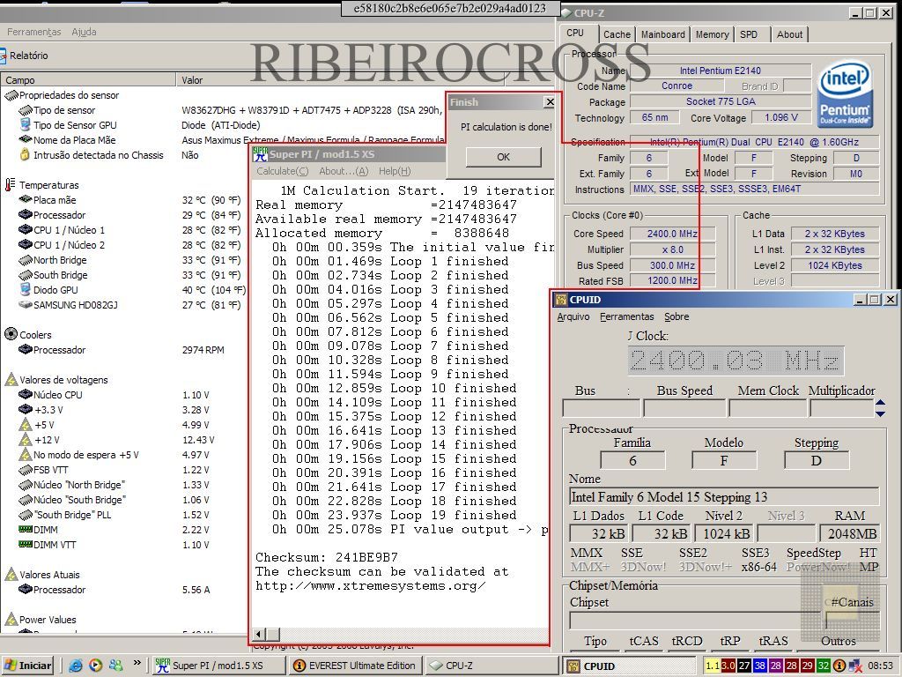Click the CPUID Chipset field
902x677 pixels.
(696, 620)
